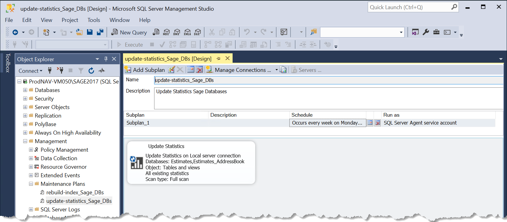Open the Help menu
This screenshot has height=222, width=507.
point(145,20)
